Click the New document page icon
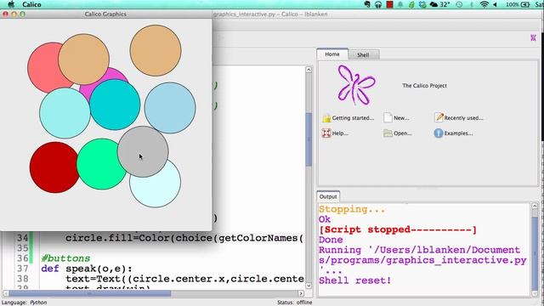544x306 pixels. point(388,117)
